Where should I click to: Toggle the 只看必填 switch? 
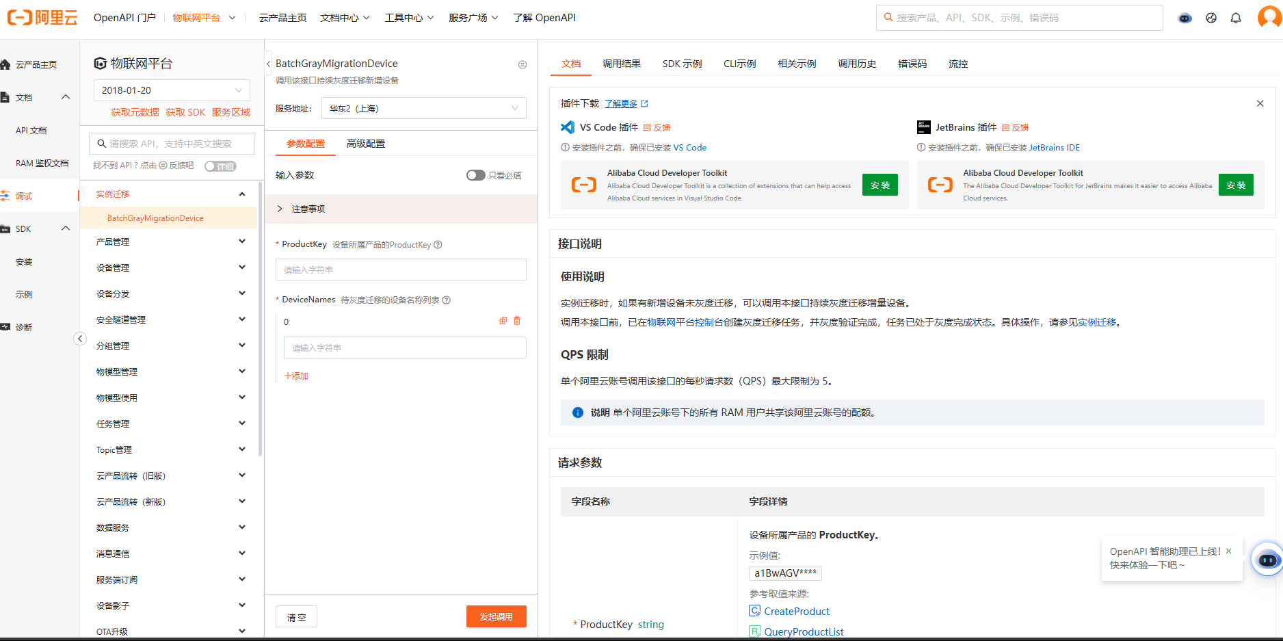[x=475, y=175]
